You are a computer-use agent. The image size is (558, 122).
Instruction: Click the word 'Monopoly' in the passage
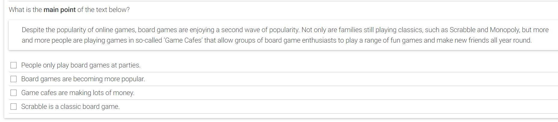point(504,30)
